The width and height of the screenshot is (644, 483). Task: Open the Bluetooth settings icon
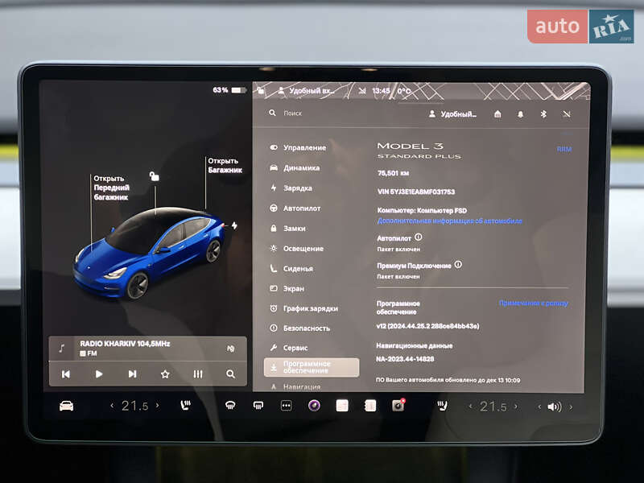click(x=543, y=114)
